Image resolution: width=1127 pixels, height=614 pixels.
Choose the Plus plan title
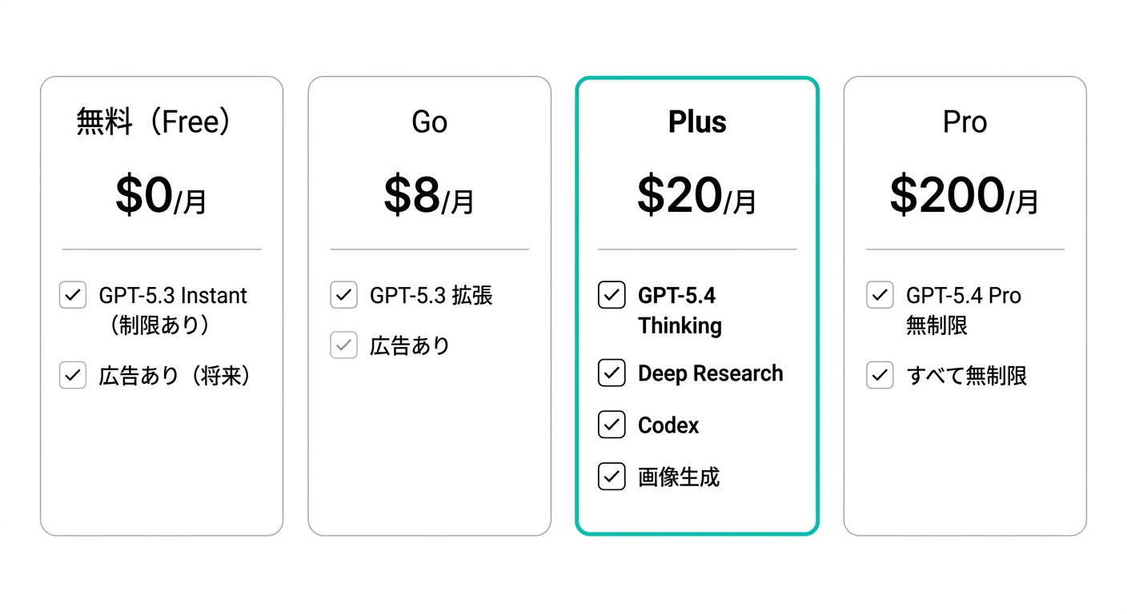coord(697,122)
